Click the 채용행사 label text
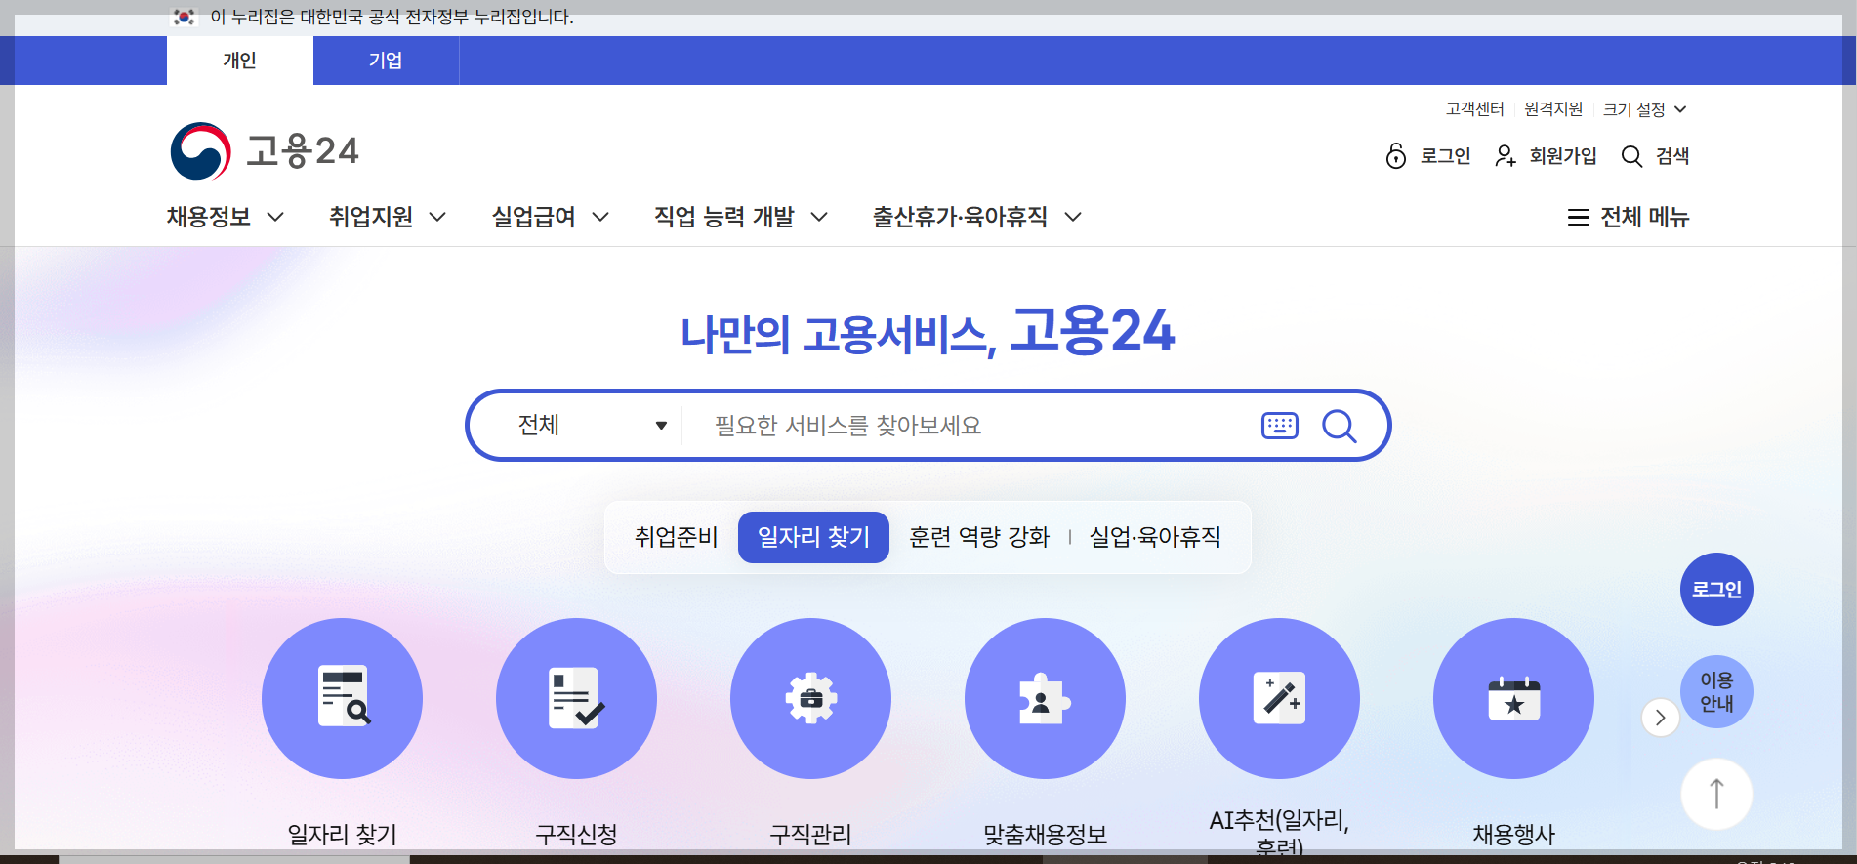Screen dimensions: 1857x864 point(1513,835)
